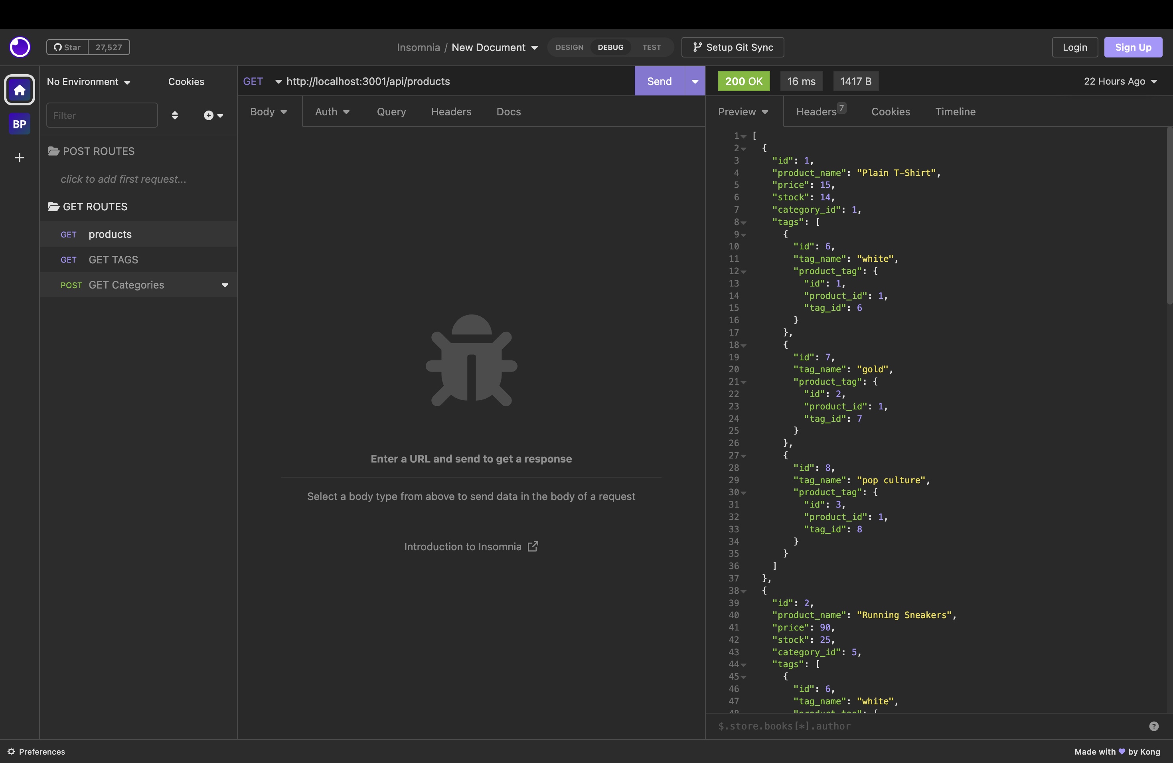Switch to DEBUG mode
This screenshot has height=763, width=1173.
611,47
